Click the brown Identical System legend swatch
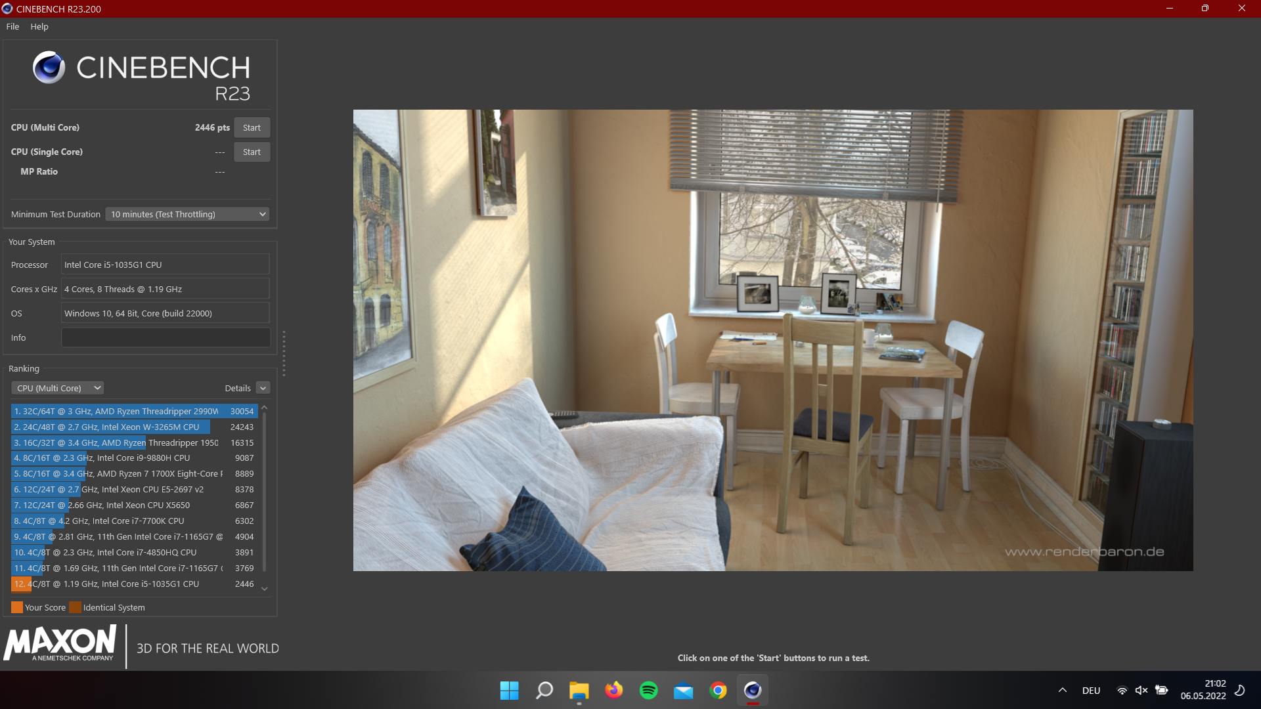1261x709 pixels. pos(76,607)
